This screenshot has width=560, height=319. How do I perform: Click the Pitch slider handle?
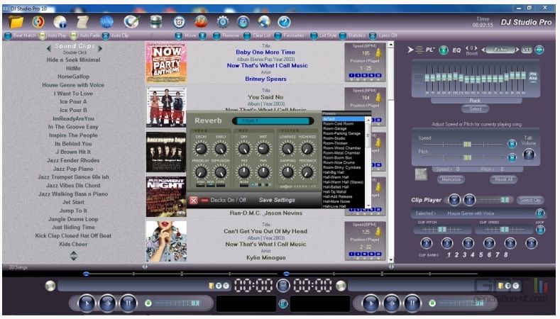[x=467, y=157]
